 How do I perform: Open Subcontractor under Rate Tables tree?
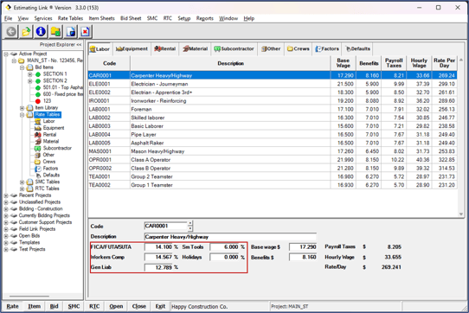point(57,148)
